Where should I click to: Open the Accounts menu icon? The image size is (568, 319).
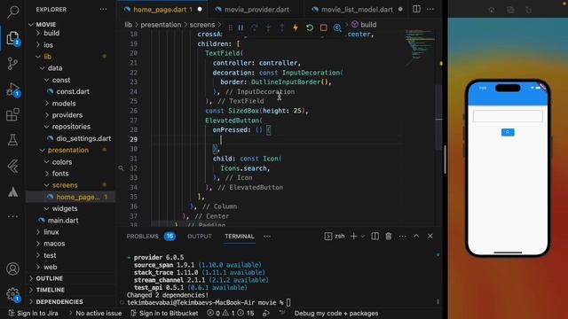point(12,268)
